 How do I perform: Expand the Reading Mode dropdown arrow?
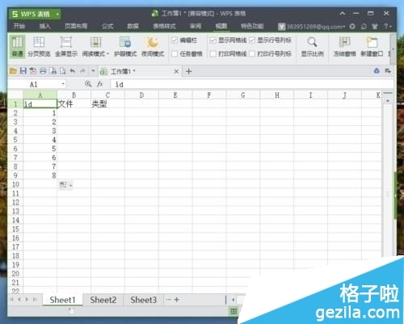(107, 54)
